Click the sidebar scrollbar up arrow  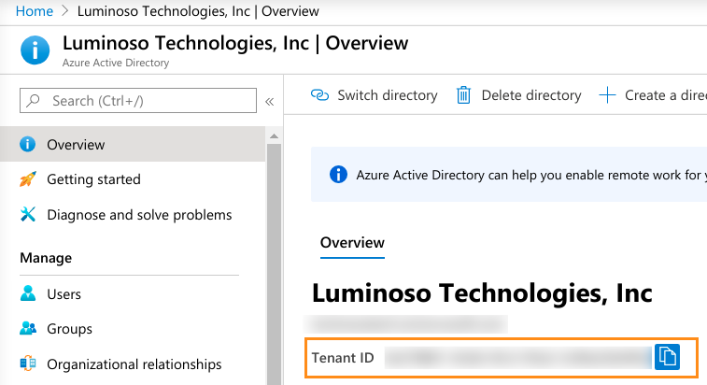tap(274, 135)
